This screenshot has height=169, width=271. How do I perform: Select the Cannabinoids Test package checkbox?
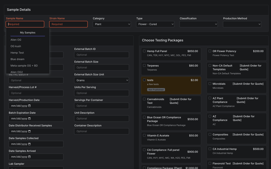tap(144, 99)
